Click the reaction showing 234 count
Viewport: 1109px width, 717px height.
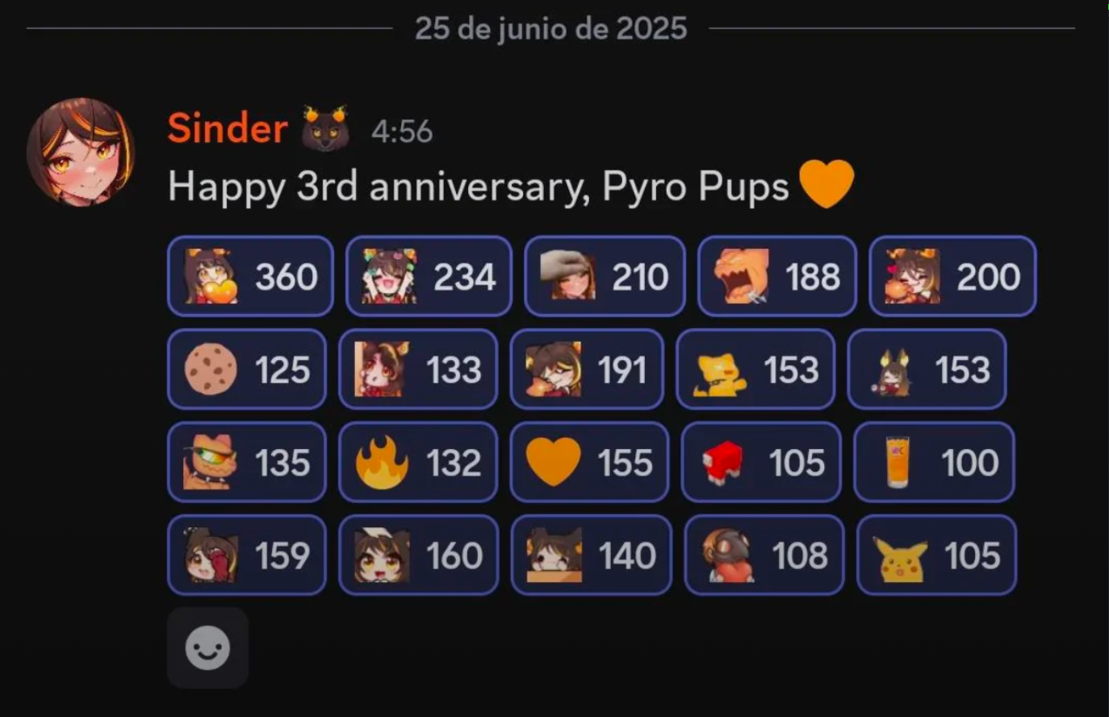click(x=429, y=276)
